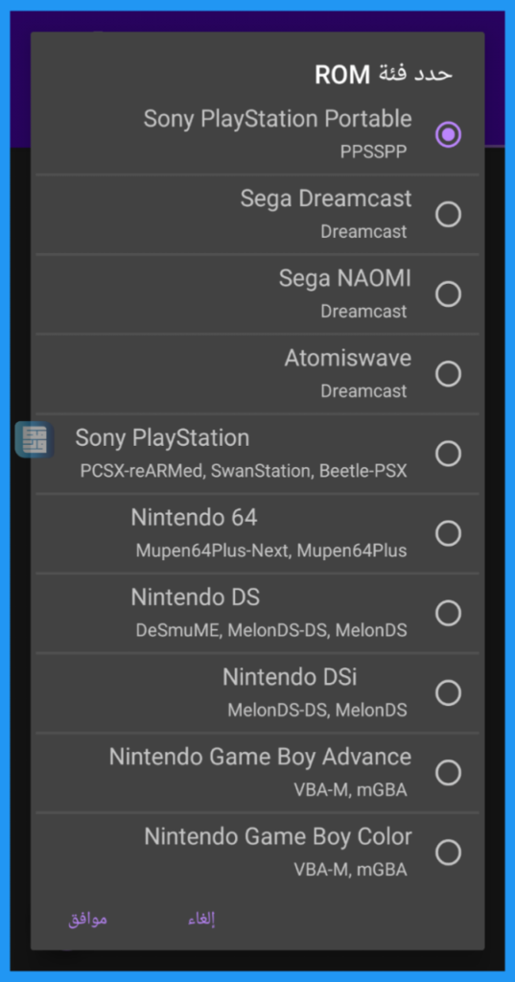
Task: Select the Sony PlayStation radio button
Action: coord(448,454)
